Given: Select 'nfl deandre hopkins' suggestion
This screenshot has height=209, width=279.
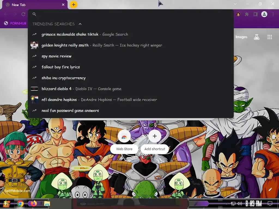Looking at the screenshot, I should click(x=131, y=100).
